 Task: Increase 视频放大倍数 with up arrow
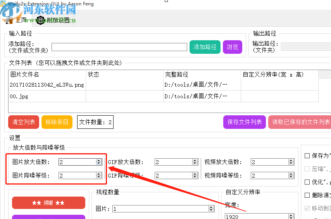[291, 161]
